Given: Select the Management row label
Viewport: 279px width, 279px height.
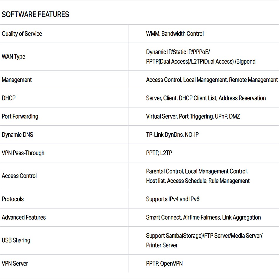Looking at the screenshot, I should pyautogui.click(x=17, y=80).
